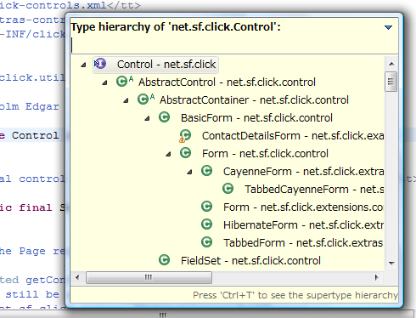Open the hierarchy view menu dropdown arrow
This screenshot has height=318, width=416.
388,27
